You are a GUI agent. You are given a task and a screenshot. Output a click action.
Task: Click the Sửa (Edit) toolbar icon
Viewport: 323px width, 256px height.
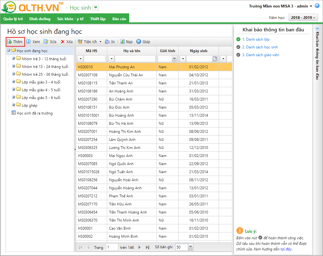[x=46, y=42]
